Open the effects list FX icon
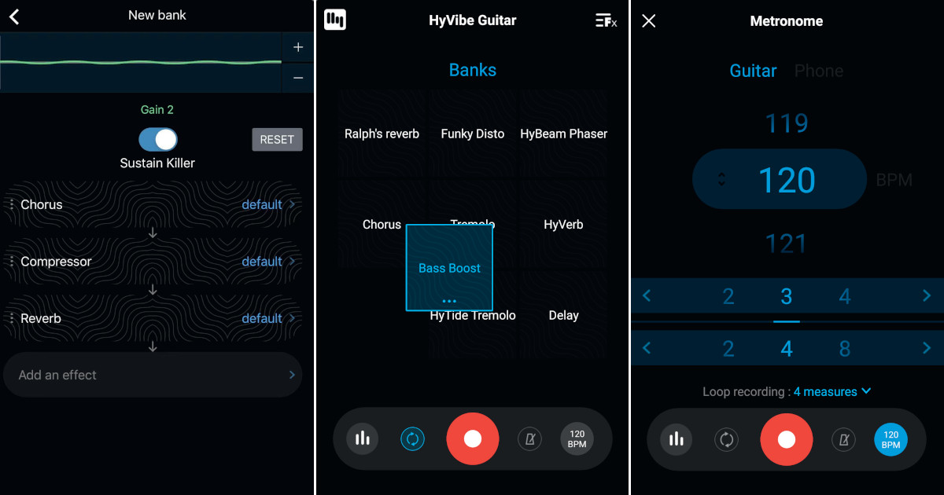 click(606, 21)
